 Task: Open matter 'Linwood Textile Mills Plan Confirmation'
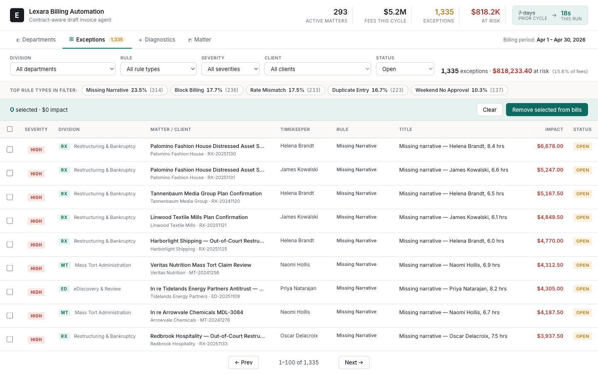pos(199,217)
